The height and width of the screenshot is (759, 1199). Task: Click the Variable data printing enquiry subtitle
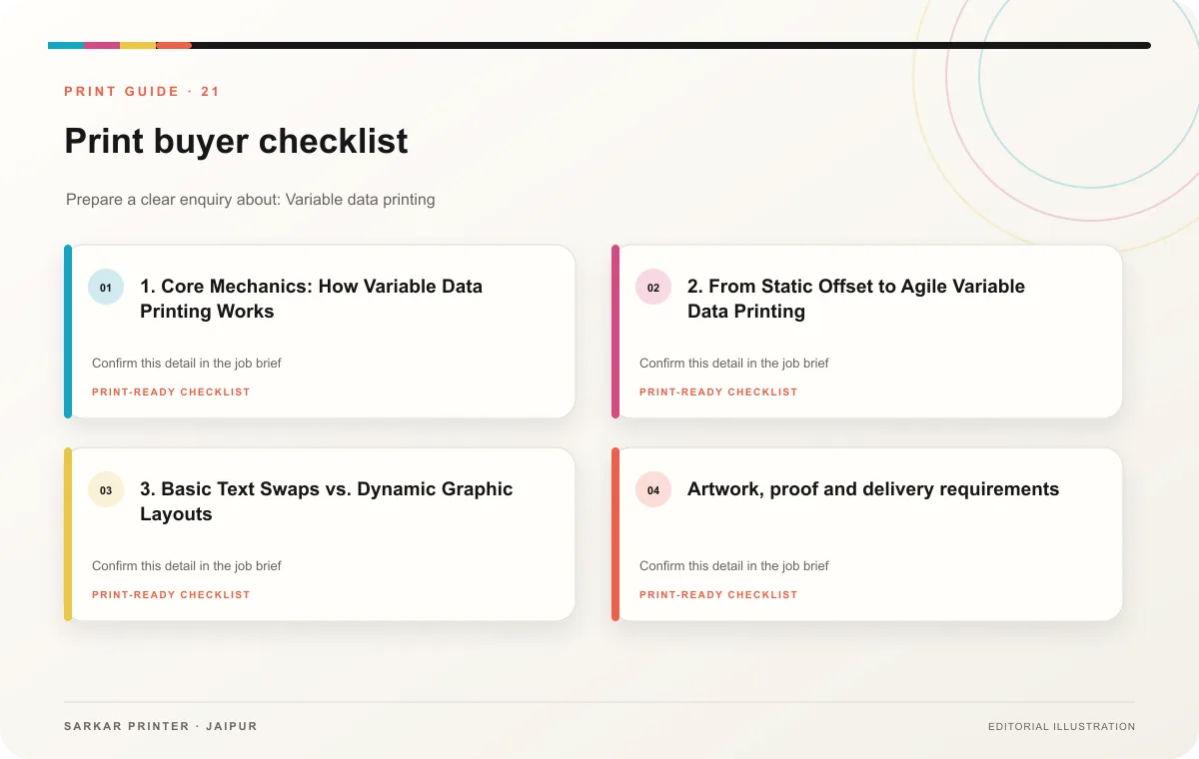251,199
